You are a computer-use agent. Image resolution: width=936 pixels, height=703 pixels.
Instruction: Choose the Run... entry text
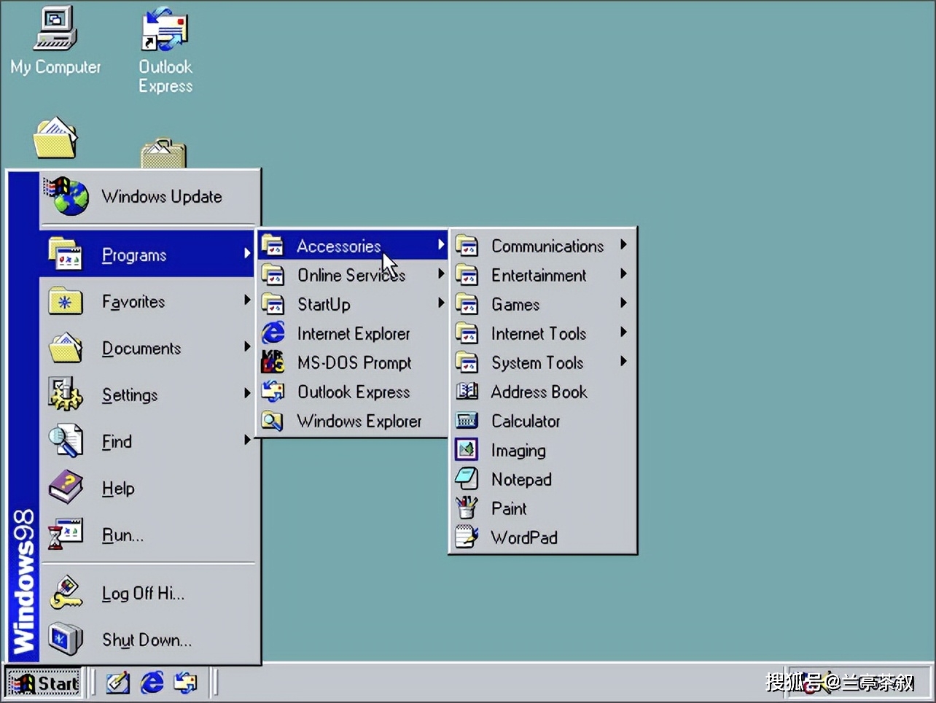[x=122, y=535]
